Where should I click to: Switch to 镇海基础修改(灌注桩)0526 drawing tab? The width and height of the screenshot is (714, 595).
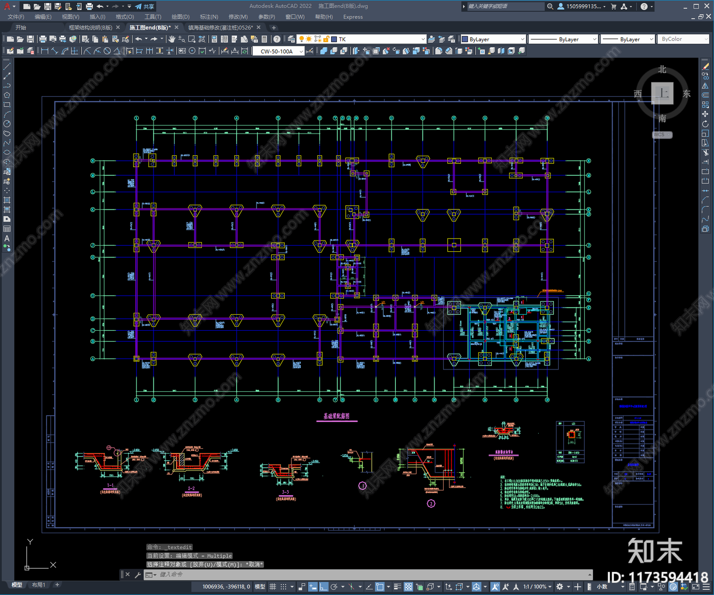click(x=220, y=28)
